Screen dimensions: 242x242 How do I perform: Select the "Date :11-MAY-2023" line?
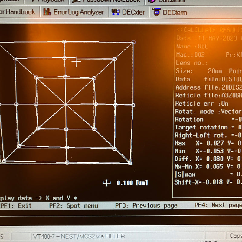(207, 38)
